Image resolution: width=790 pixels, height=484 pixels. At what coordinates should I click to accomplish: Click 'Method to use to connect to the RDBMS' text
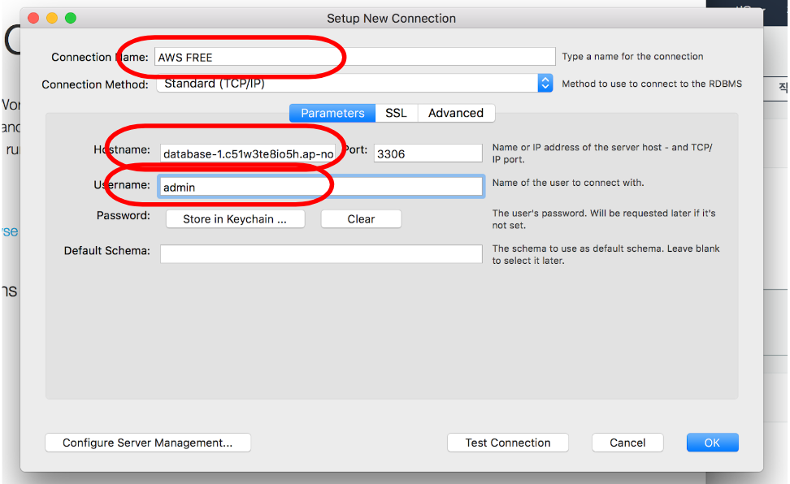point(652,84)
